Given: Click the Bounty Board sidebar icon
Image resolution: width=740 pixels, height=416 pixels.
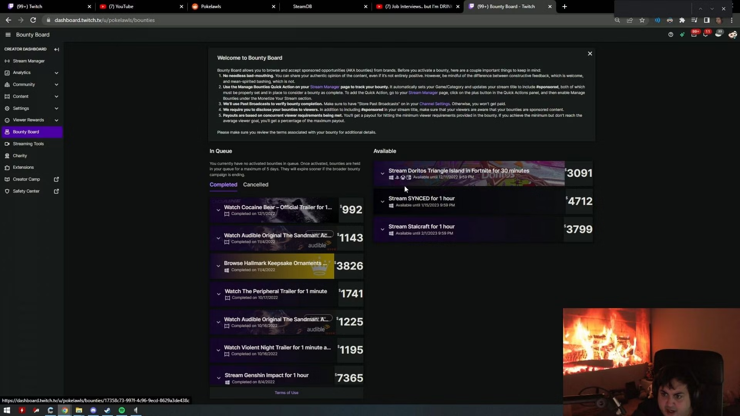Looking at the screenshot, I should (7, 132).
